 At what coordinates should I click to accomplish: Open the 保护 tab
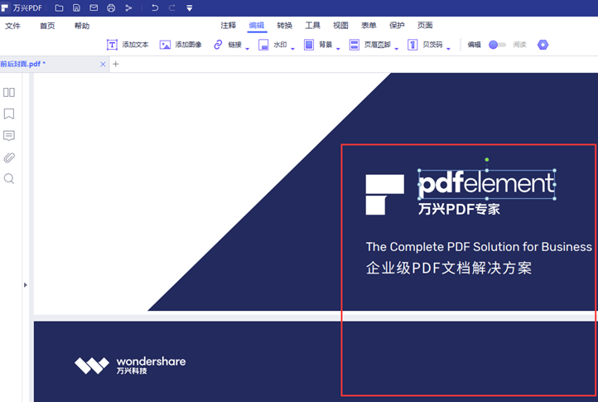397,26
